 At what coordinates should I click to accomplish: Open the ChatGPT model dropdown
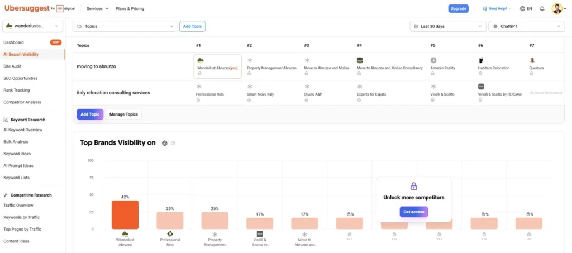(x=526, y=26)
